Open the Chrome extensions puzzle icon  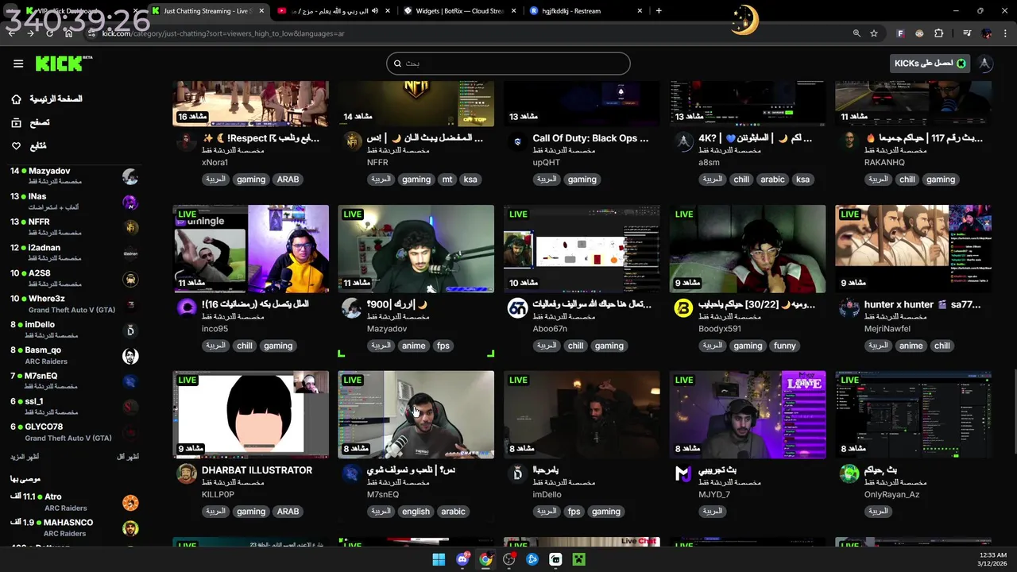point(939,33)
